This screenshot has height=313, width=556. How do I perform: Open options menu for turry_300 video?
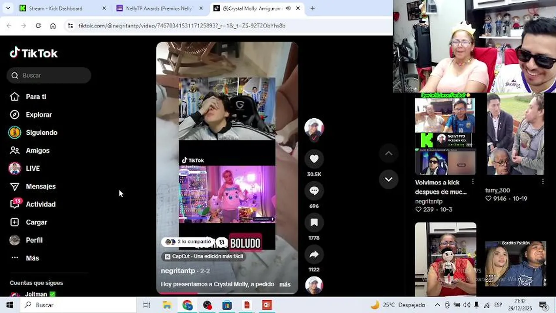click(543, 181)
